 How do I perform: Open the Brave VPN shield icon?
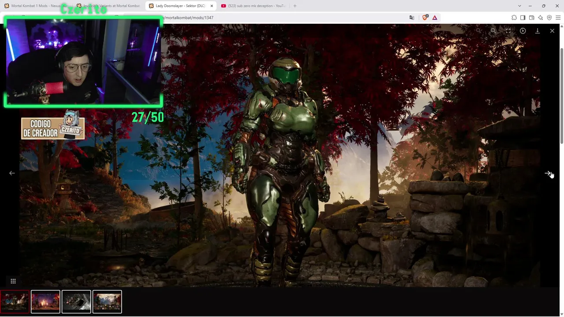click(x=549, y=18)
